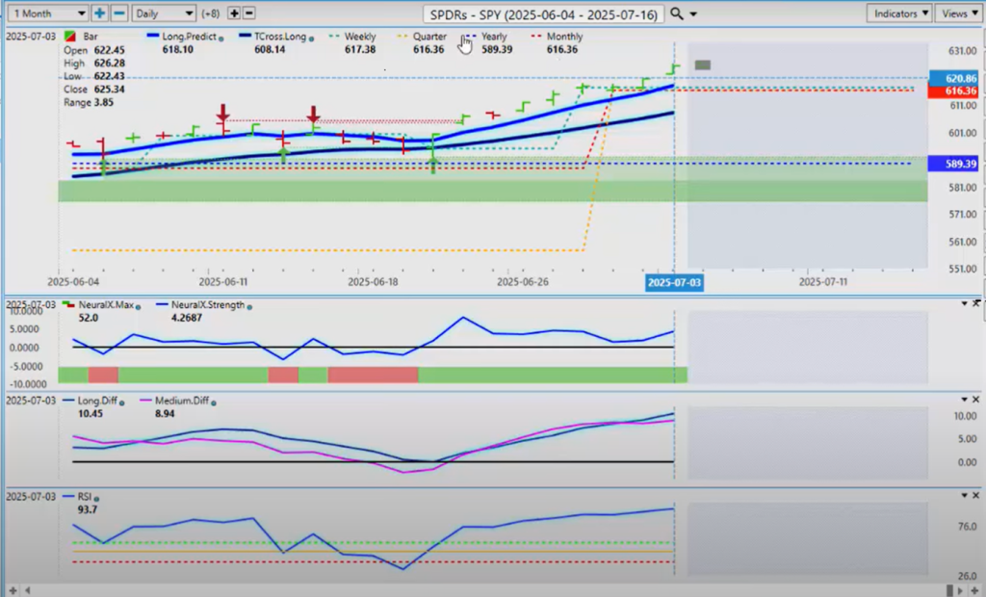The height and width of the screenshot is (597, 986).
Task: Click the Bar chart type color swatch
Action: point(68,37)
